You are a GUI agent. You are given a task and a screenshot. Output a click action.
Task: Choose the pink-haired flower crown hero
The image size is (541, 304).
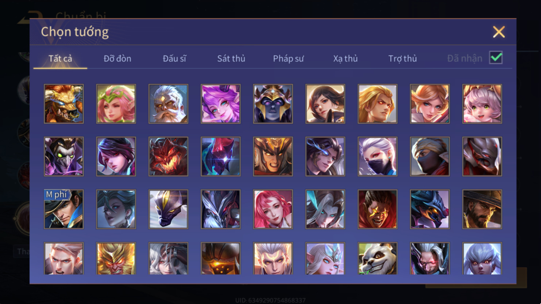pyautogui.click(x=116, y=104)
